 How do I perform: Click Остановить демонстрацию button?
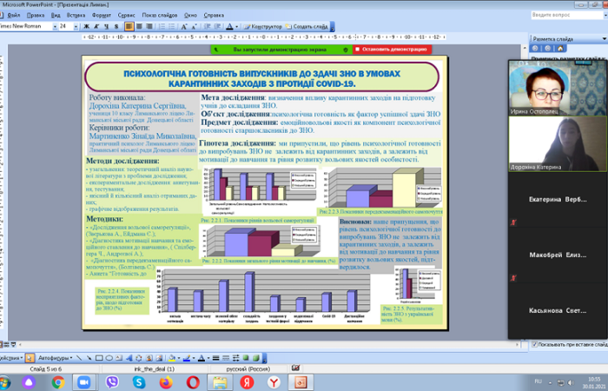(393, 50)
